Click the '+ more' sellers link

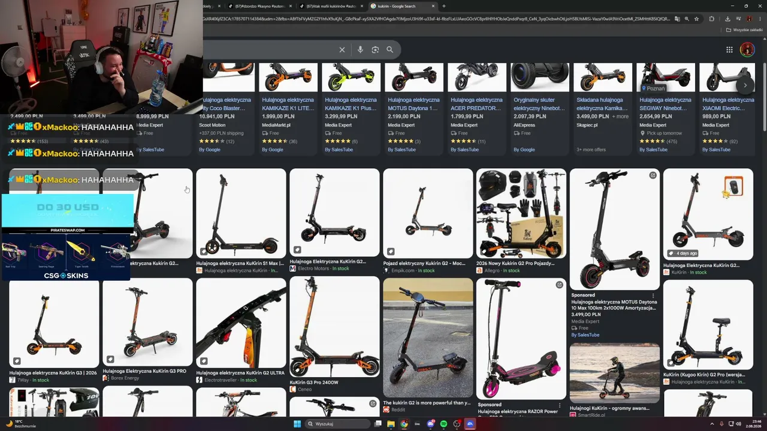pyautogui.click(x=620, y=116)
